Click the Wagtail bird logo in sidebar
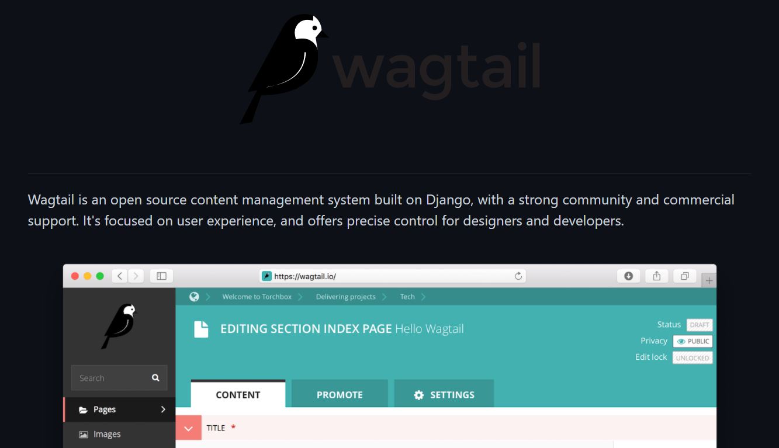Screen dimensions: 779x448 [x=119, y=327]
